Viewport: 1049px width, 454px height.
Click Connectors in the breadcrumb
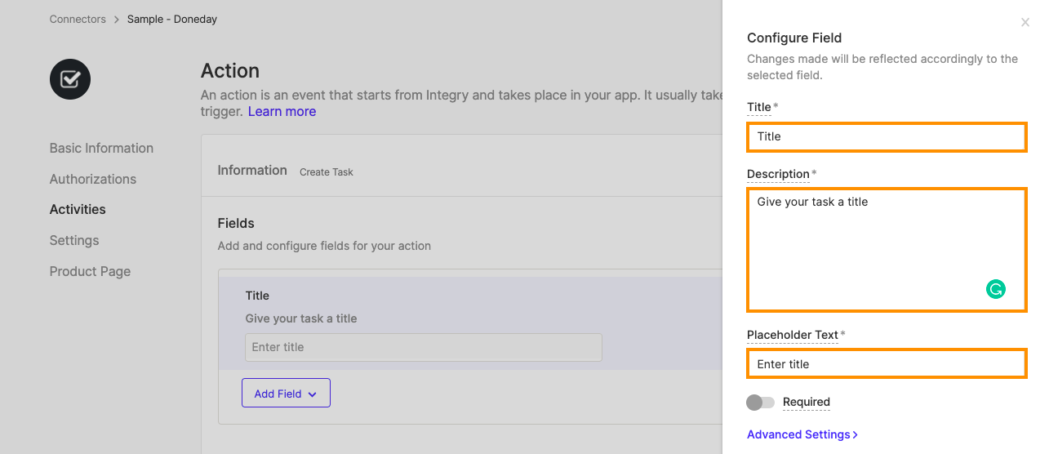[x=78, y=19]
